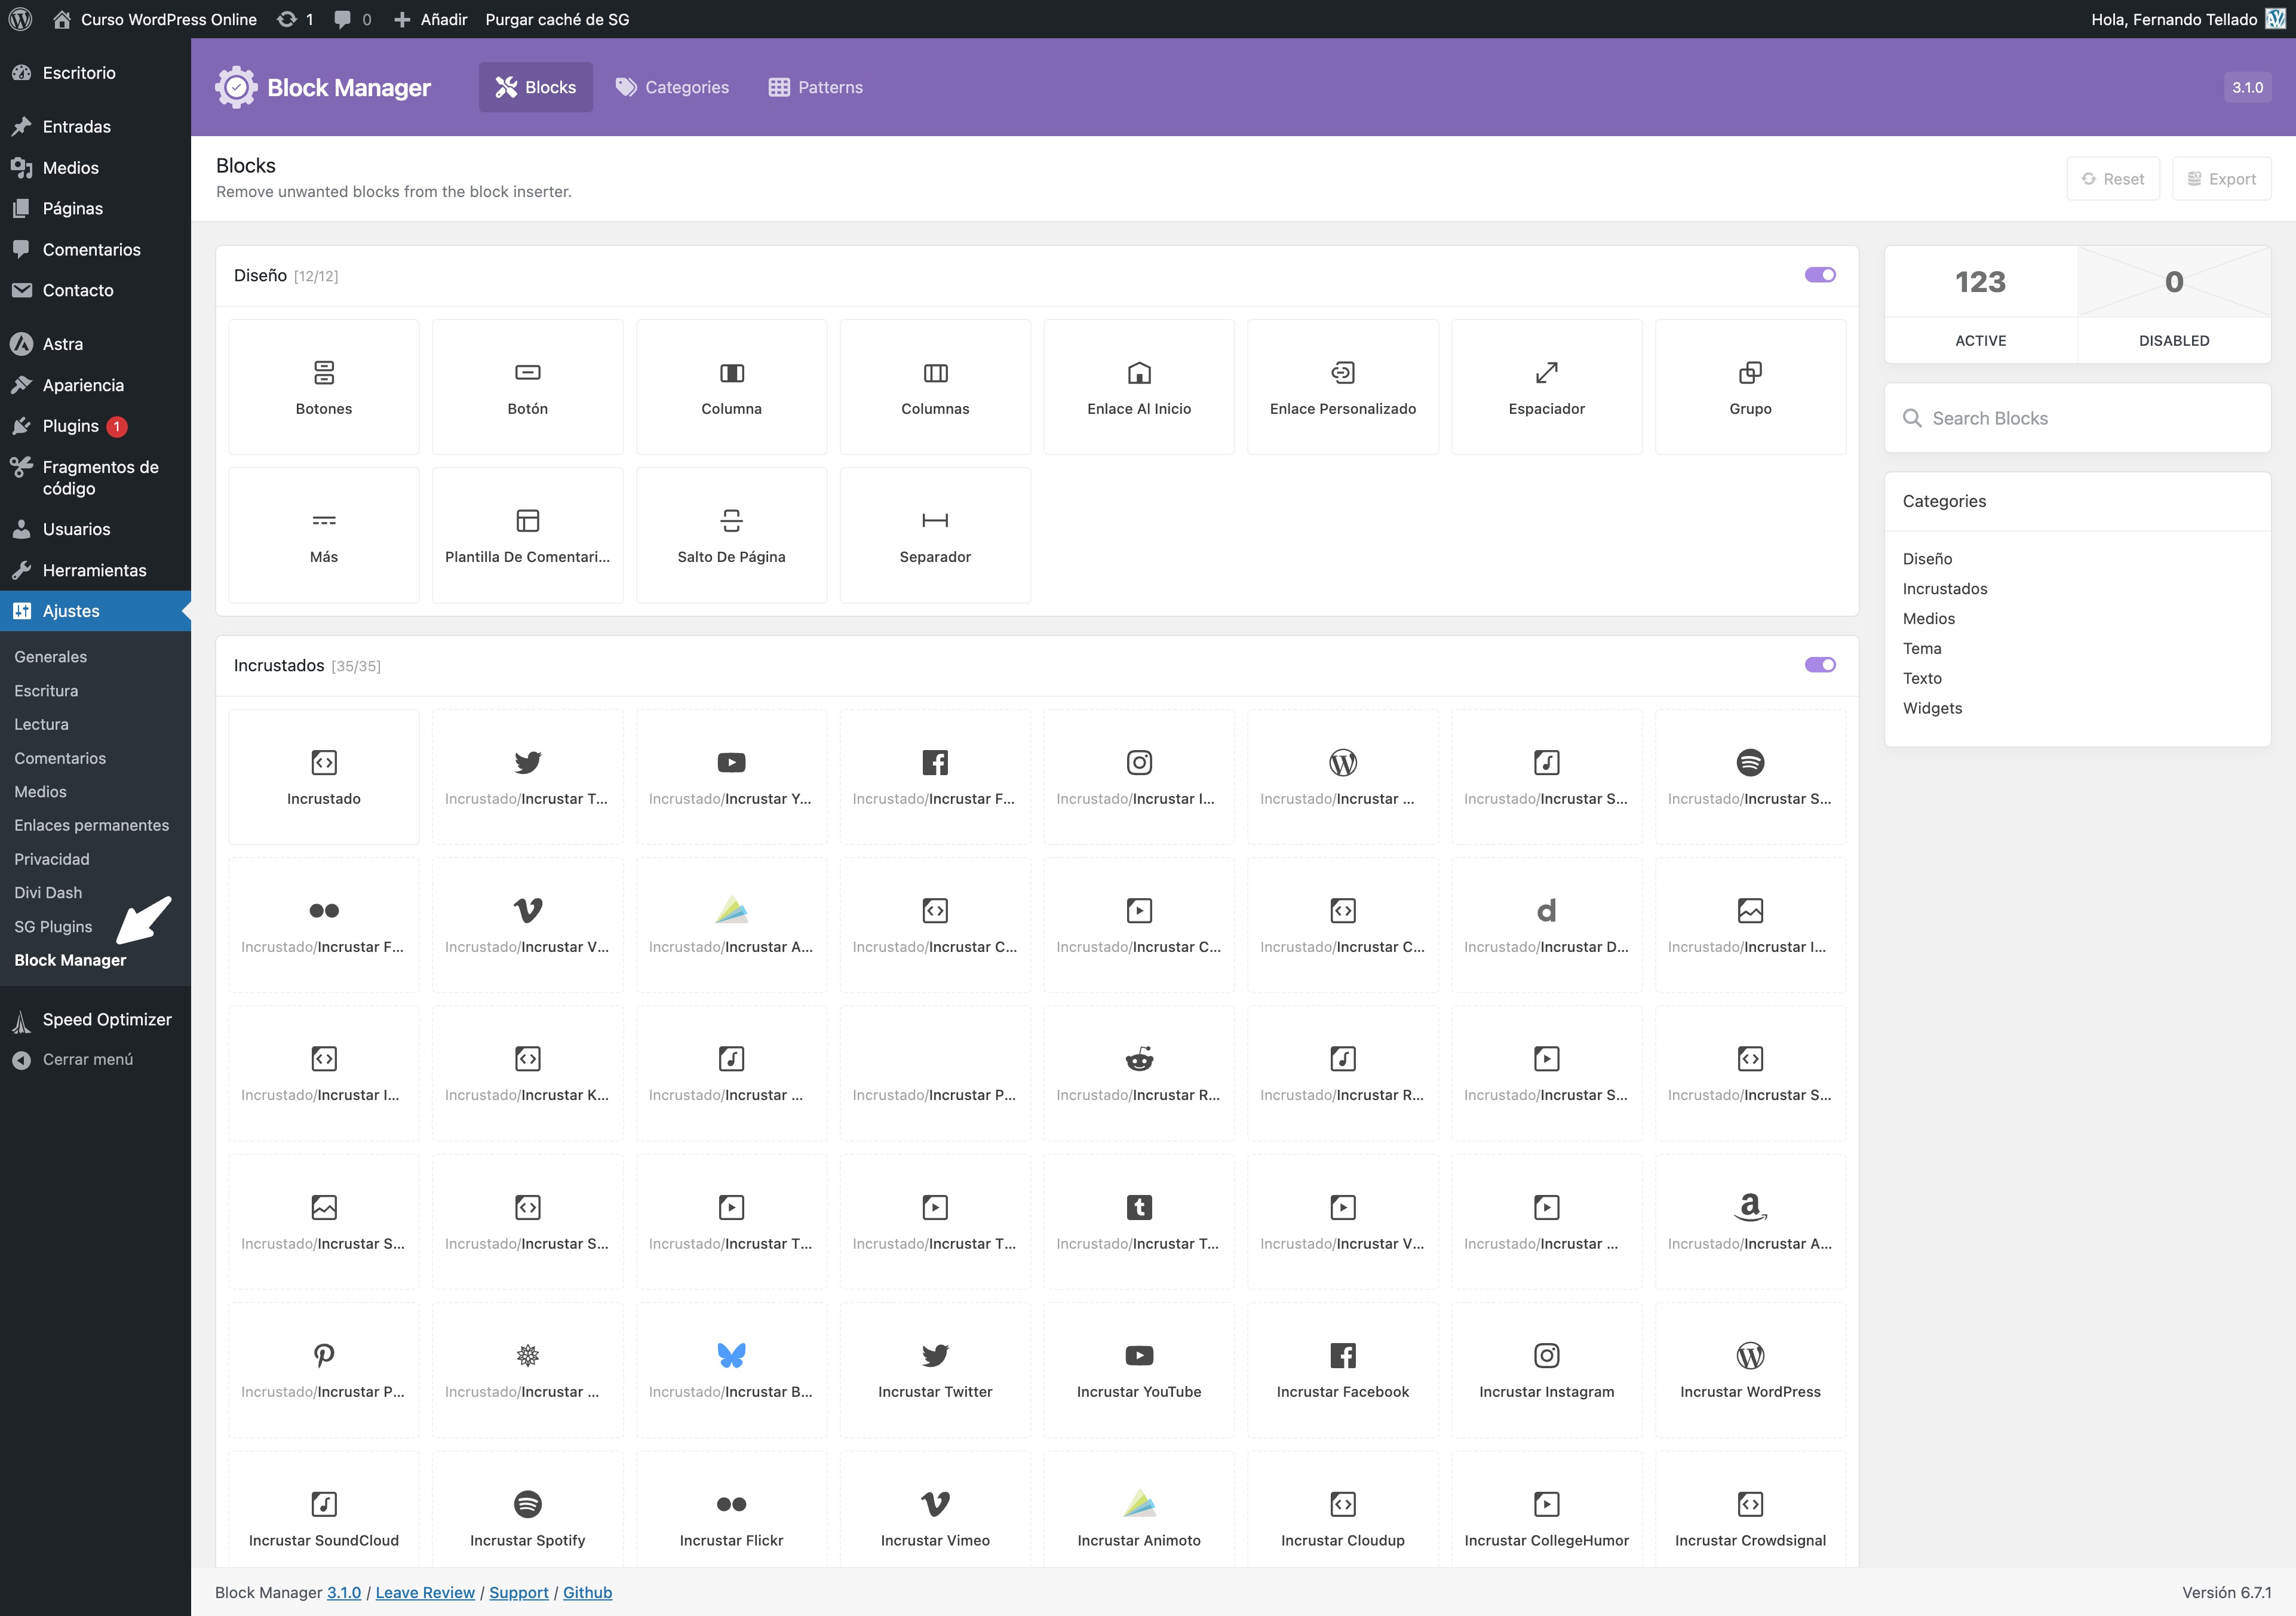Open the Añadir new content menu

(431, 19)
